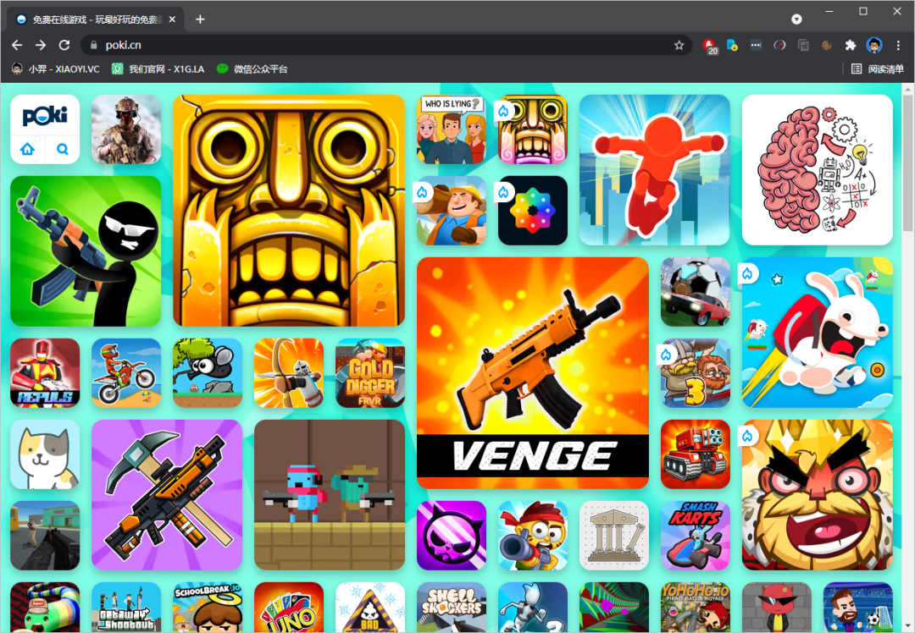Open the soldier in camouflage game tile
The width and height of the screenshot is (915, 633).
(x=126, y=129)
